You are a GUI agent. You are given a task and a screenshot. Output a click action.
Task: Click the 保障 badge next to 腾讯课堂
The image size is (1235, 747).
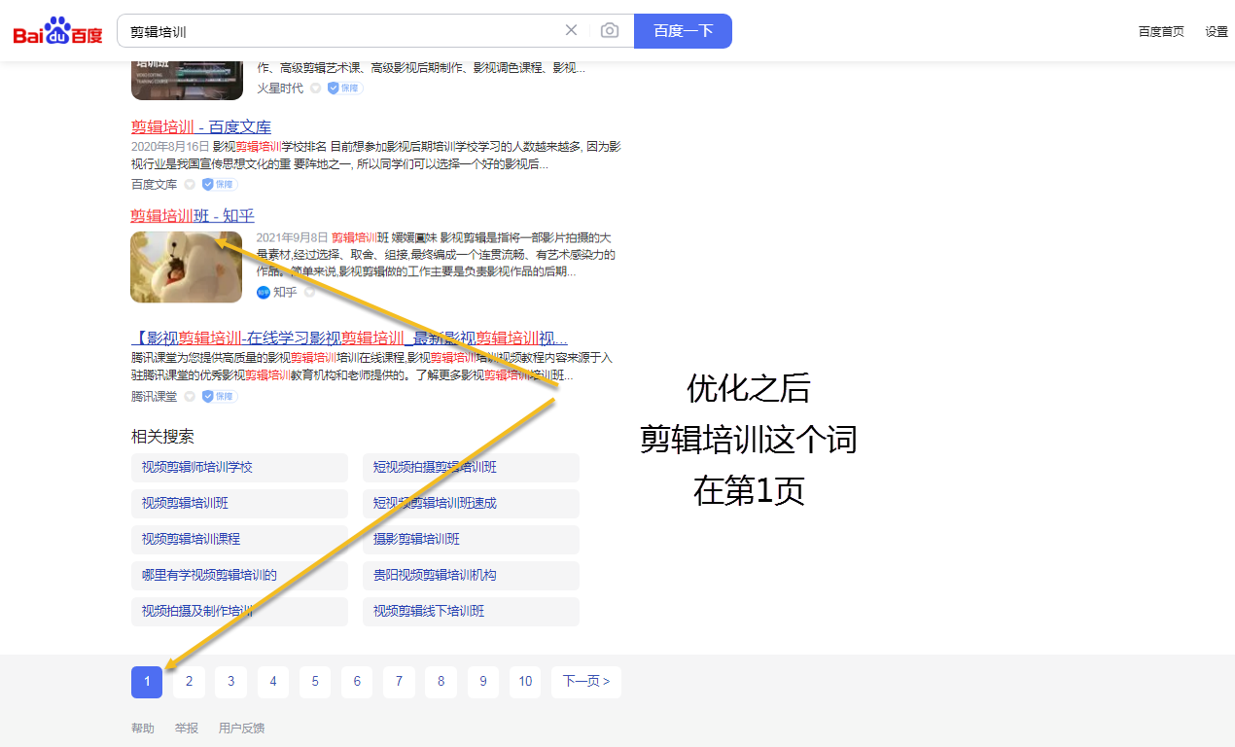tap(219, 396)
